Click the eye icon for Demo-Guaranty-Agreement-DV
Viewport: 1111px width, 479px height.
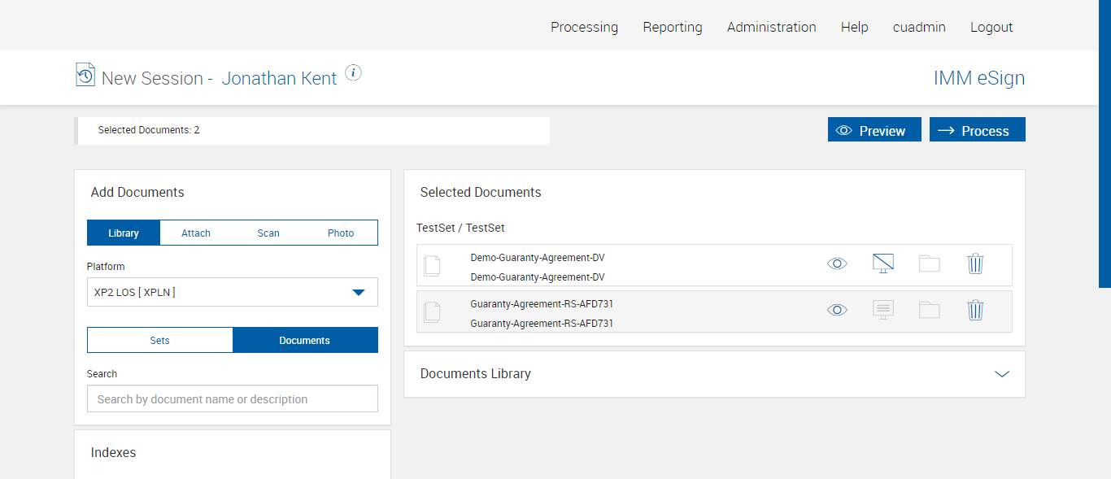tap(837, 263)
